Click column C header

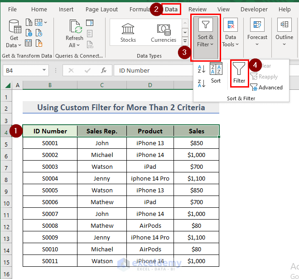pyautogui.click(x=102, y=85)
